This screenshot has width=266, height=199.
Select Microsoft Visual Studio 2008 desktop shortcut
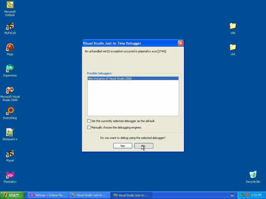[10, 94]
